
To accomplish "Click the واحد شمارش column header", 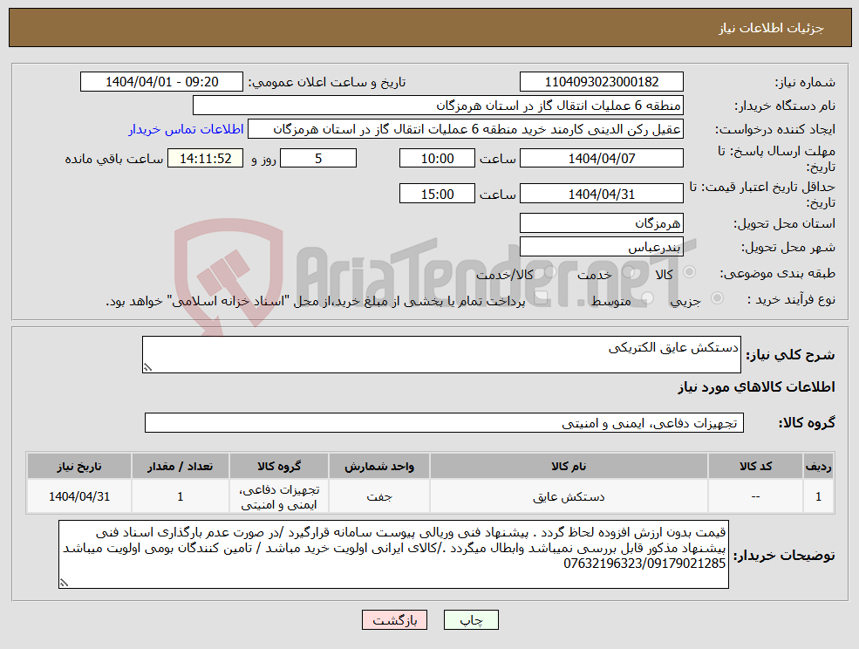I will point(379,466).
